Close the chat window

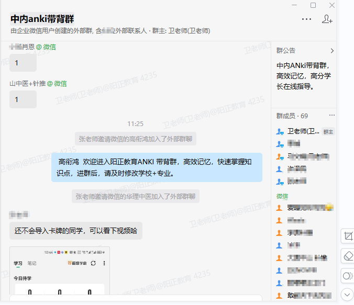pos(331,5)
